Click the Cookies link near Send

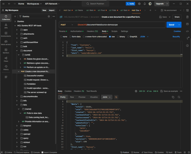(177, 31)
